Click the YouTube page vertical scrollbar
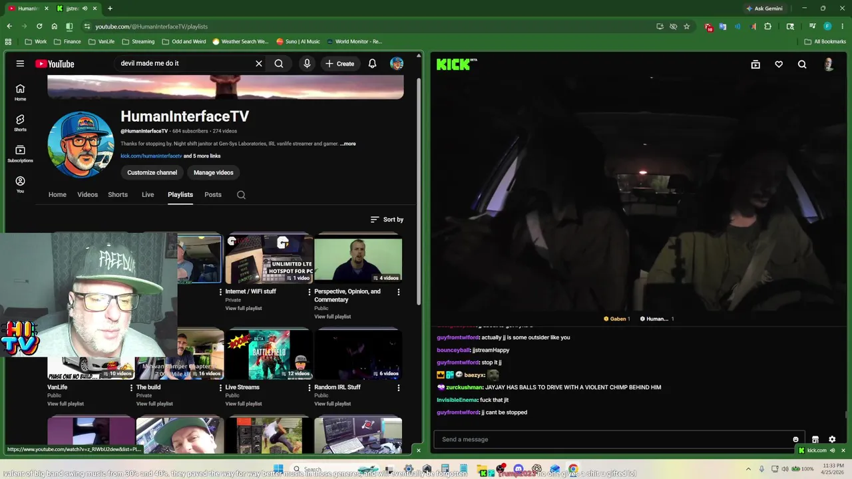Image resolution: width=852 pixels, height=479 pixels. pyautogui.click(x=419, y=193)
